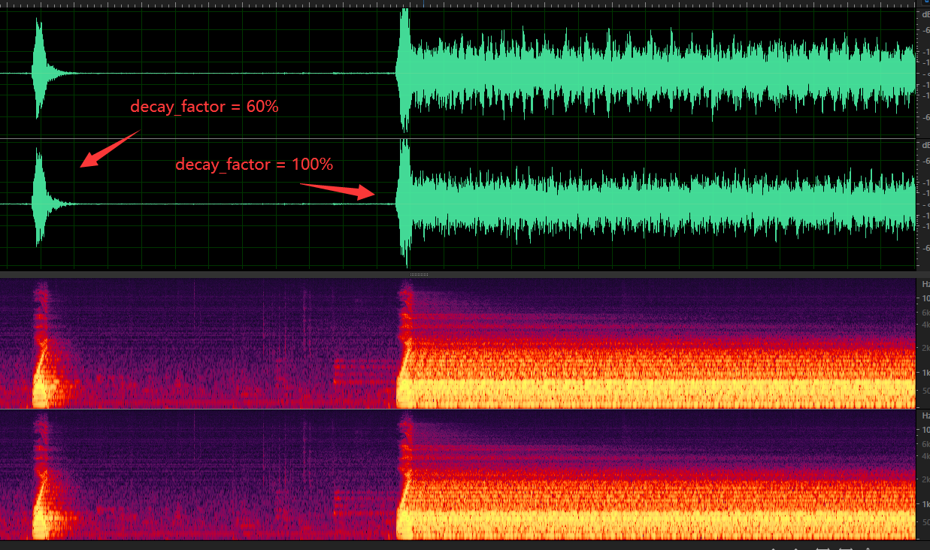Click the short first burst in the lower waveform channel
This screenshot has width=930, height=550.
41,201
